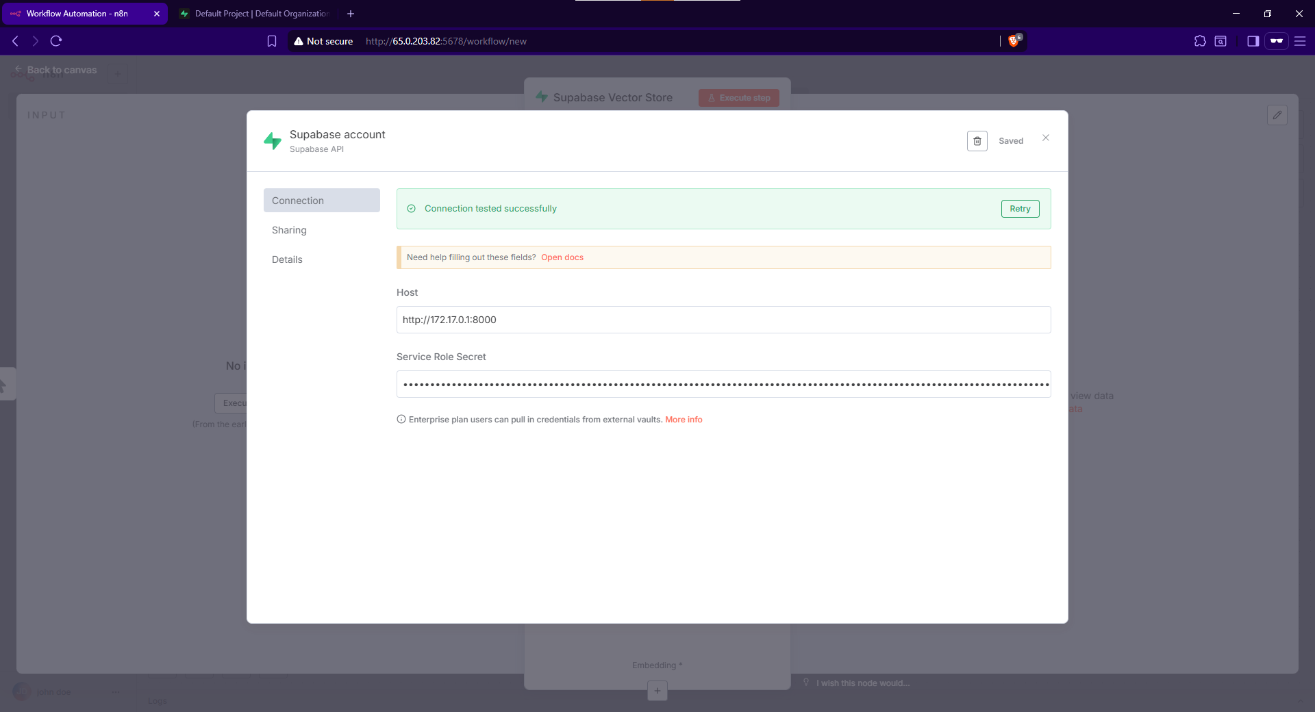Screen dimensions: 1315x712
Task: Click the info icon beside Enterprise note
Action: pyautogui.click(x=401, y=420)
